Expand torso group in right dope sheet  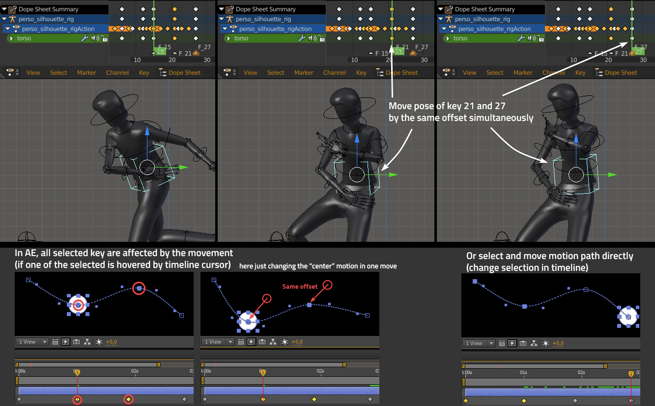coord(447,38)
